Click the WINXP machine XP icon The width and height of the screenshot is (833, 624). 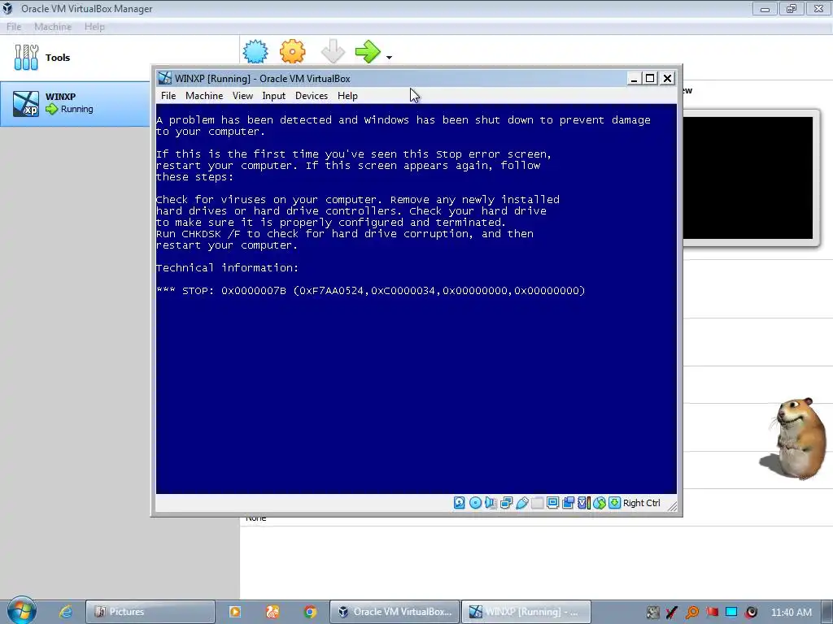point(25,103)
